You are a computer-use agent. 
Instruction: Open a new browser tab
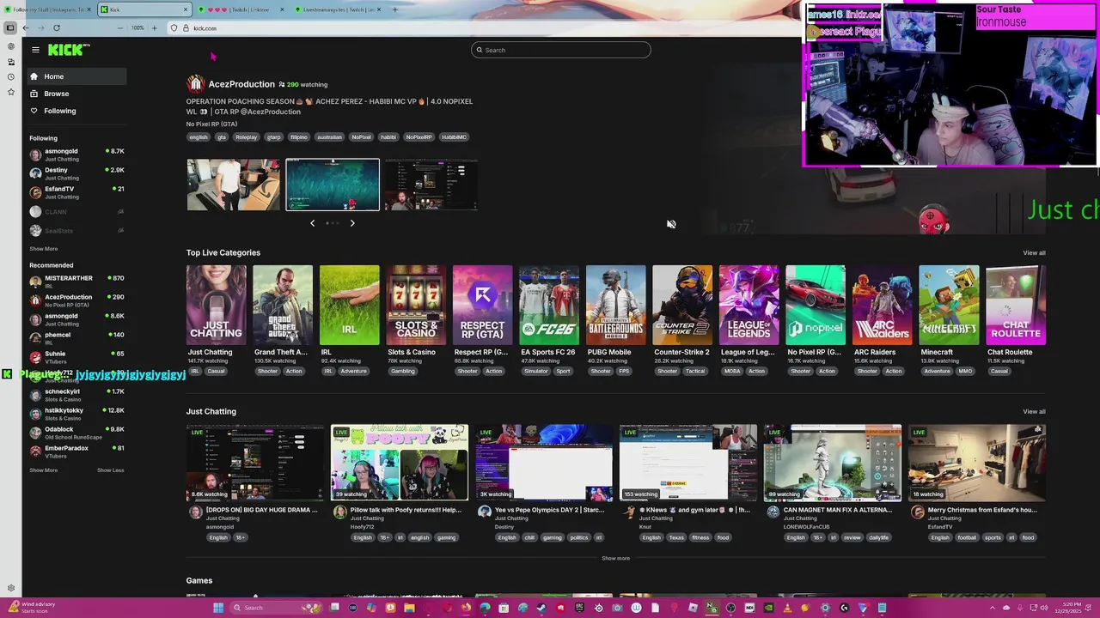point(394,9)
